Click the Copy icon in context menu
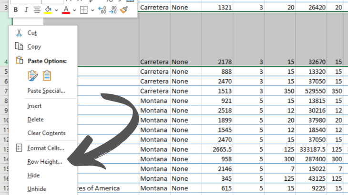The width and height of the screenshot is (348, 195). [x=19, y=46]
